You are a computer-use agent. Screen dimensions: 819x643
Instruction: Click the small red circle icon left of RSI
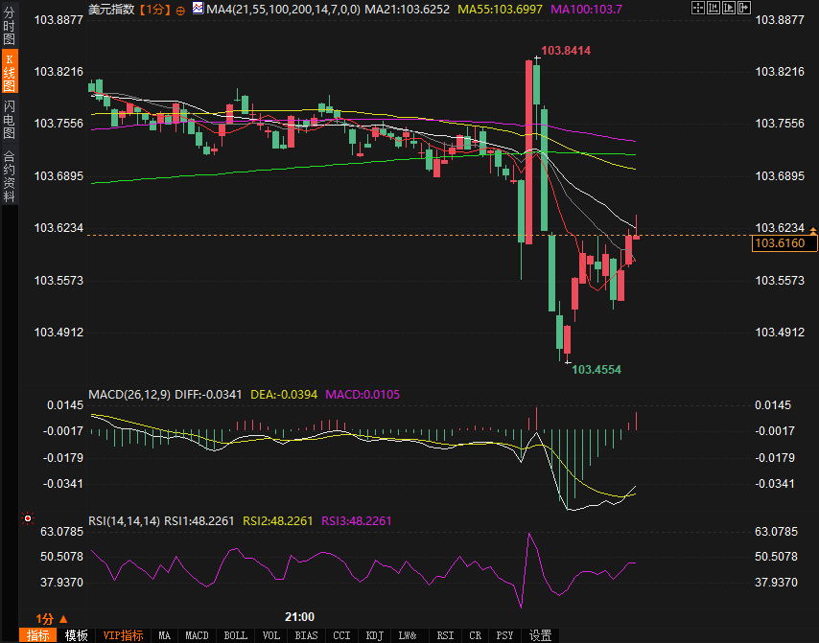27,519
